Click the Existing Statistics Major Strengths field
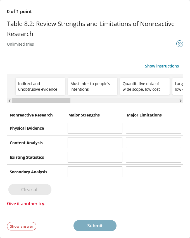 (x=95, y=157)
